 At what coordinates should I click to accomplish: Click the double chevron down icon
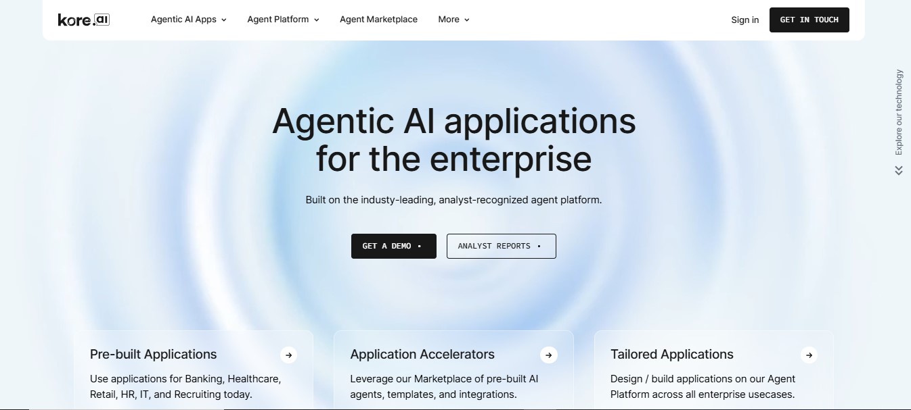click(x=899, y=171)
